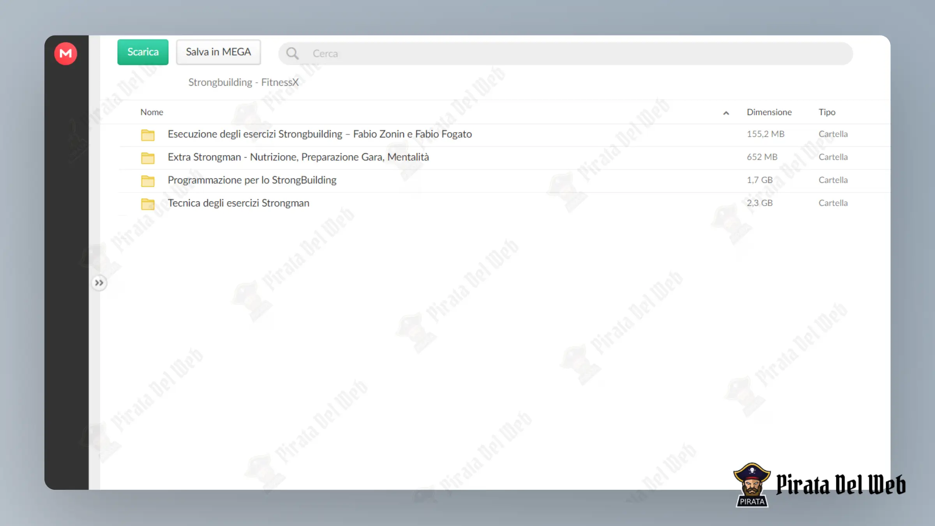The height and width of the screenshot is (526, 935).
Task: Focus the Cerca search field
Action: 565,53
